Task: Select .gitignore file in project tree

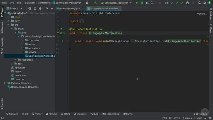Action: (20, 68)
